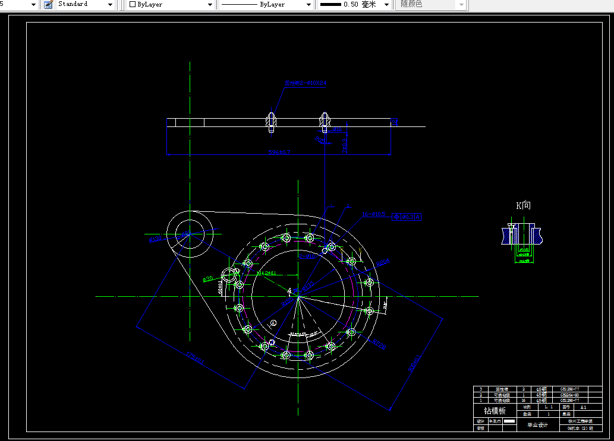The height and width of the screenshot is (441, 614).
Task: Select the 2-ø10 hole callout
Action: tap(307, 256)
